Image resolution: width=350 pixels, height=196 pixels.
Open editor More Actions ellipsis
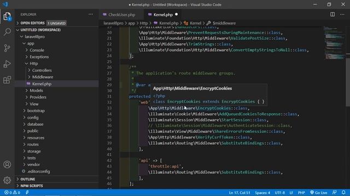click(342, 15)
